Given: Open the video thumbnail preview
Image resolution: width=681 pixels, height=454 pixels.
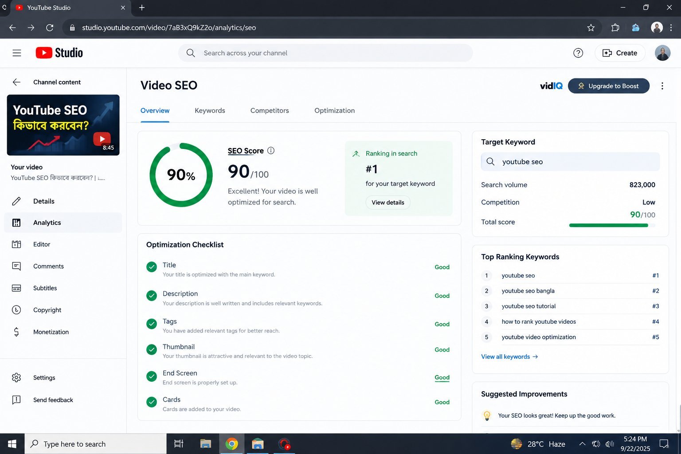Looking at the screenshot, I should 63,125.
